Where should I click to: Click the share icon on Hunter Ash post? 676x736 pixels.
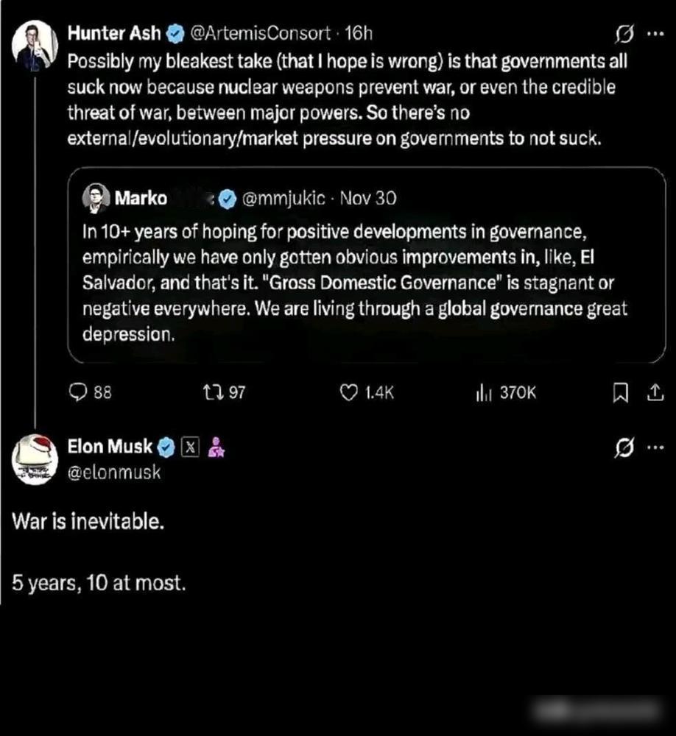coord(653,394)
